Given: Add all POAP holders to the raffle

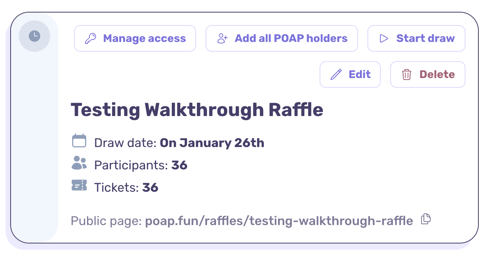Looking at the screenshot, I should (x=282, y=38).
